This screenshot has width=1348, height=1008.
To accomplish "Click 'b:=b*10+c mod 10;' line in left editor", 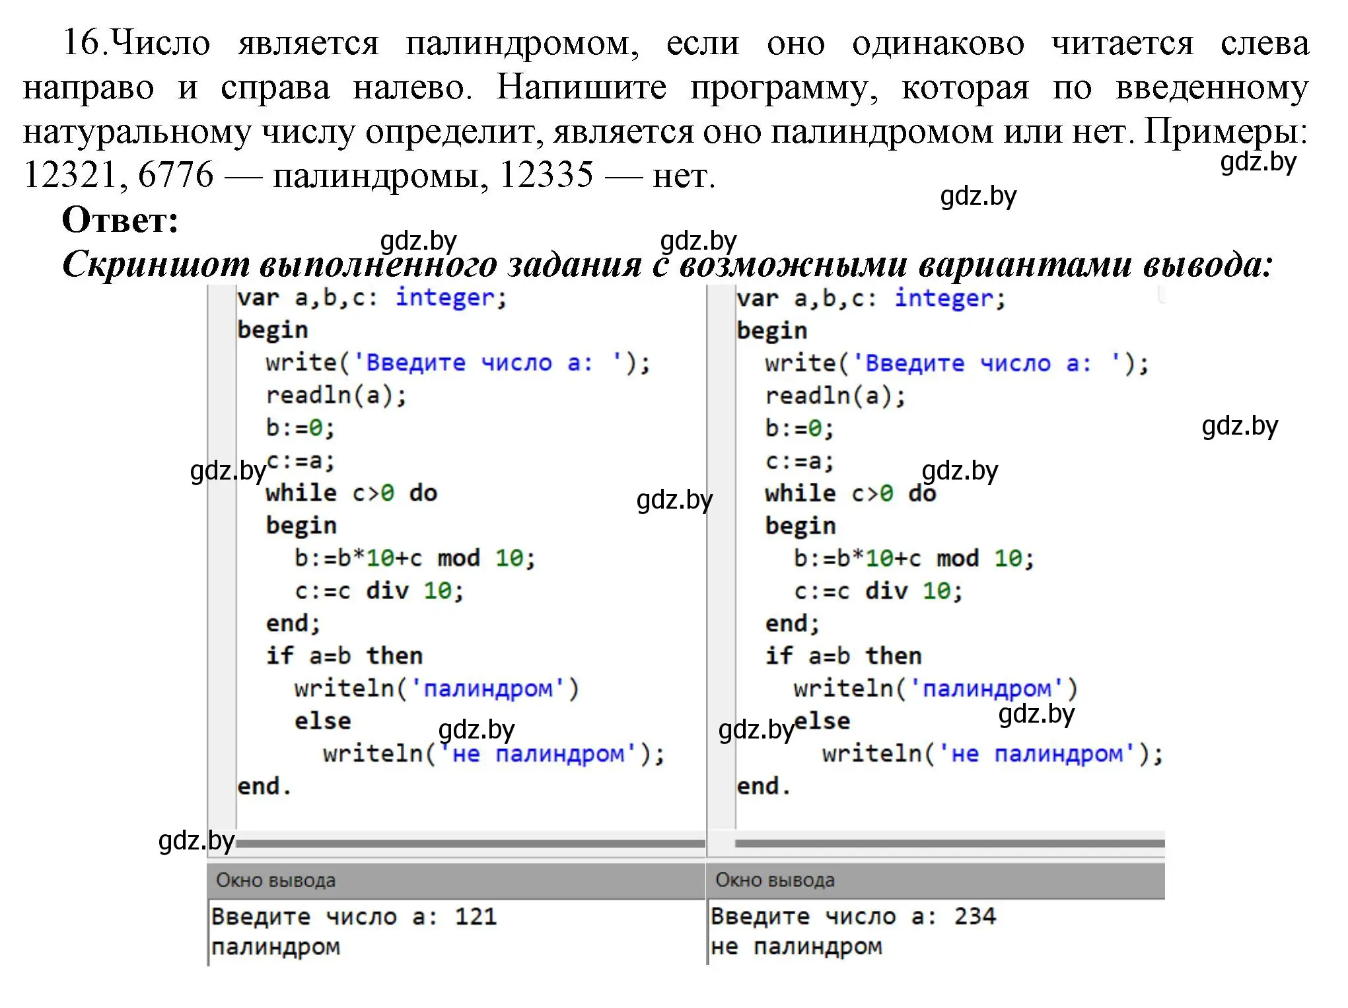I will click(415, 558).
